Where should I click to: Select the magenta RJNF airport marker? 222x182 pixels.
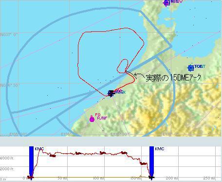(92, 119)
